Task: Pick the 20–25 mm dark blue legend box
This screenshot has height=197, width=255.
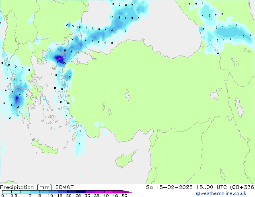Action: pyautogui.click(x=72, y=192)
